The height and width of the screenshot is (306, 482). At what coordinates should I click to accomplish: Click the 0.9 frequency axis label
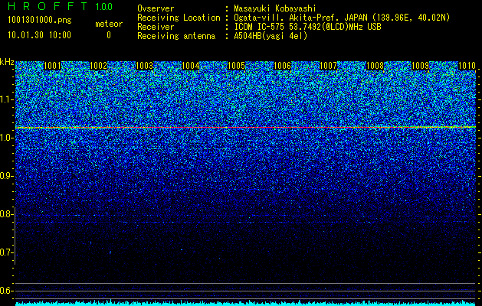(6, 176)
